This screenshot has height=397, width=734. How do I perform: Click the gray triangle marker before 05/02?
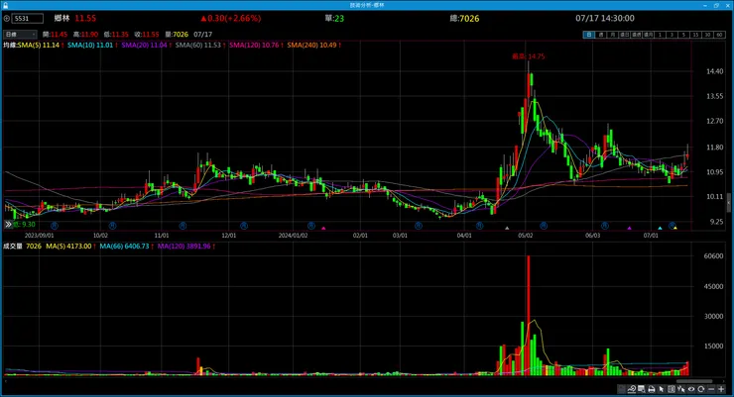click(507, 228)
